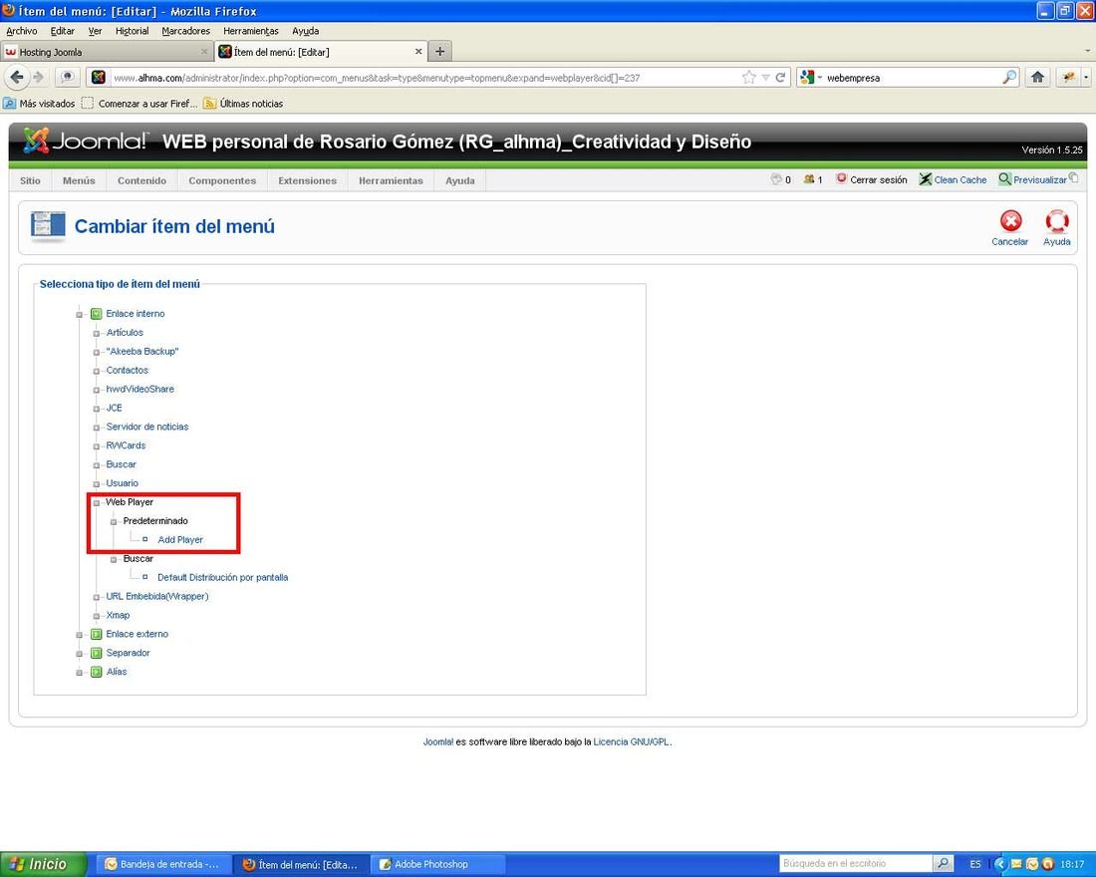Click the RWCards link

pyautogui.click(x=126, y=445)
